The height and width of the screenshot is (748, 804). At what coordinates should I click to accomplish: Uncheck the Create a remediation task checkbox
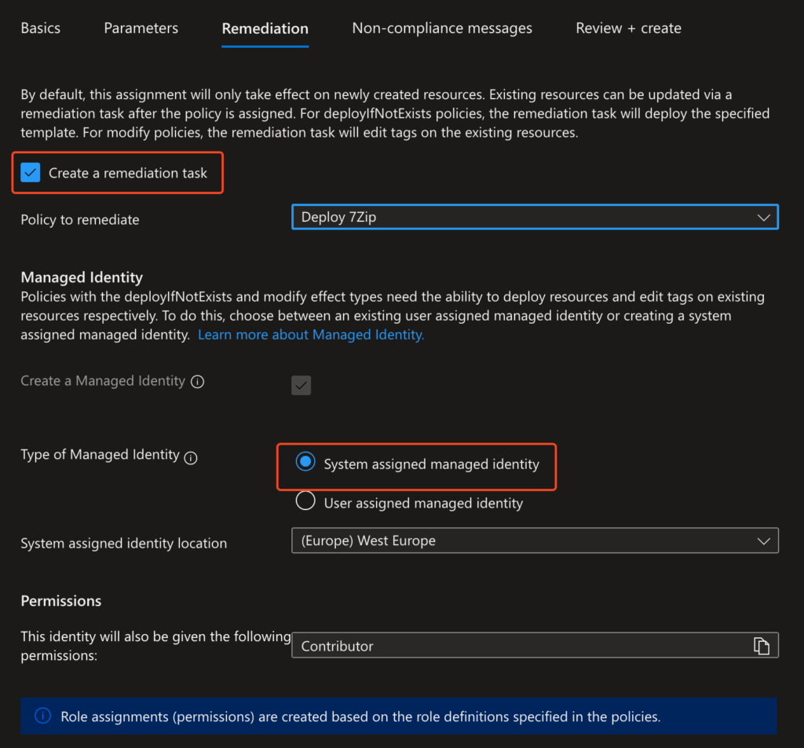[31, 173]
